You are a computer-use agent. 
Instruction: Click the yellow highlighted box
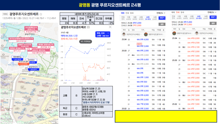pos(166,116)
